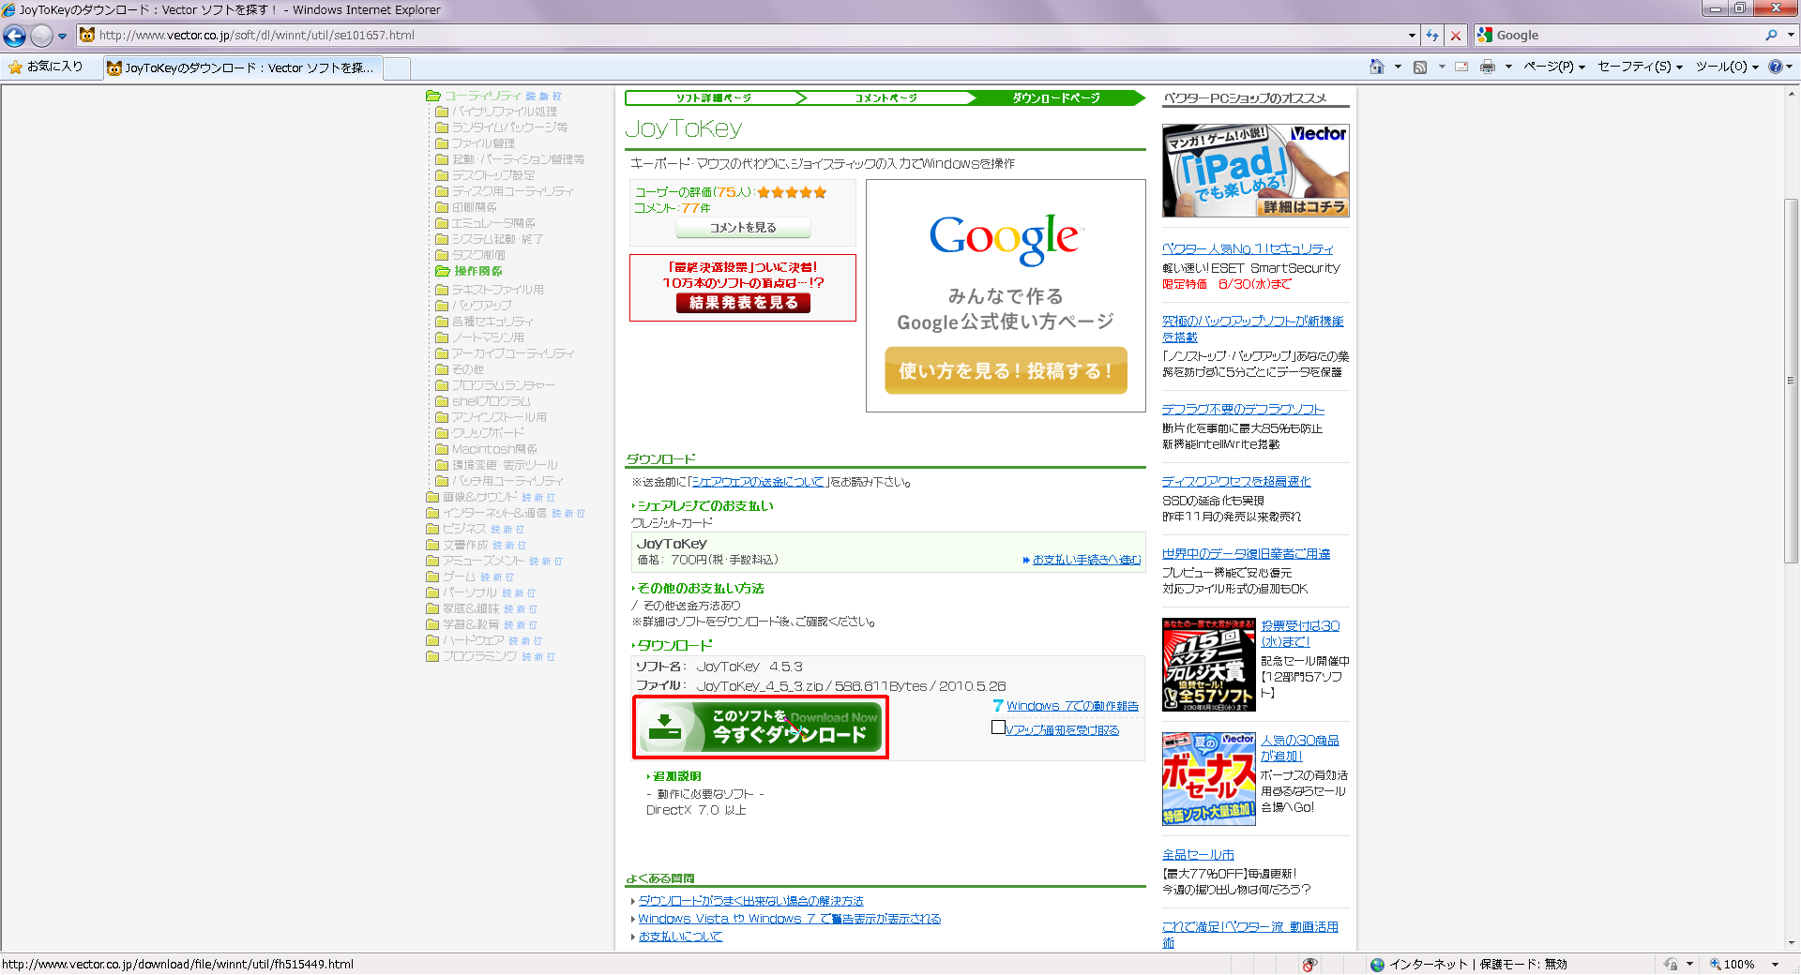Open the zoom level dropdown in status bar
Screen dimensions: 1801x975
pyautogui.click(x=1775, y=964)
